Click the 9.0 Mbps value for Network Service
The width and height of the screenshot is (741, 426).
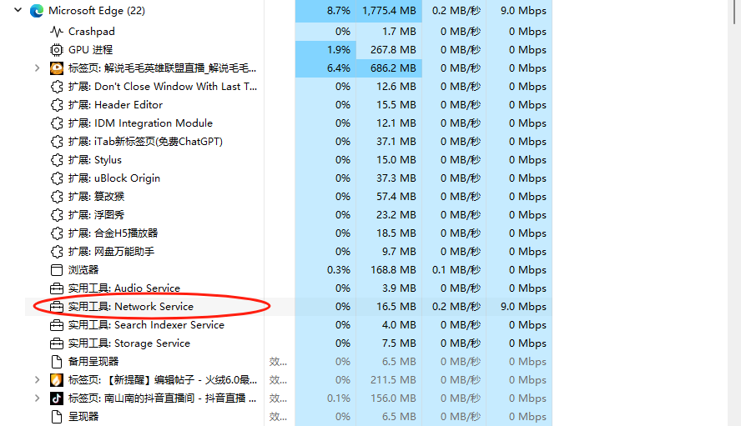[x=523, y=307]
